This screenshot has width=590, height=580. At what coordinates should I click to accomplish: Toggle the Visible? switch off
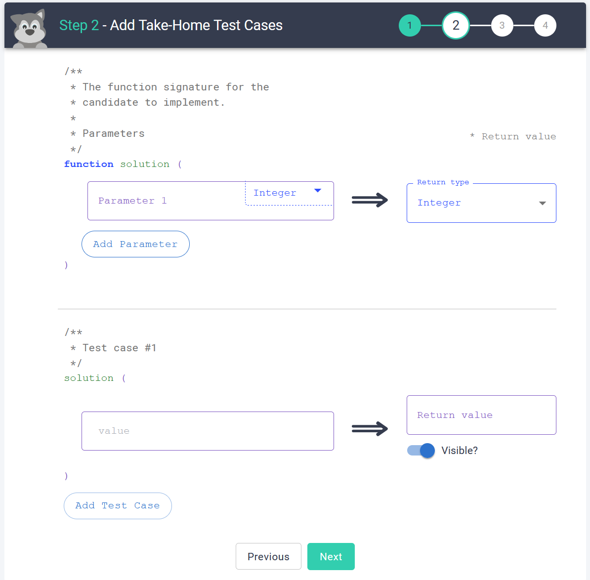click(421, 451)
